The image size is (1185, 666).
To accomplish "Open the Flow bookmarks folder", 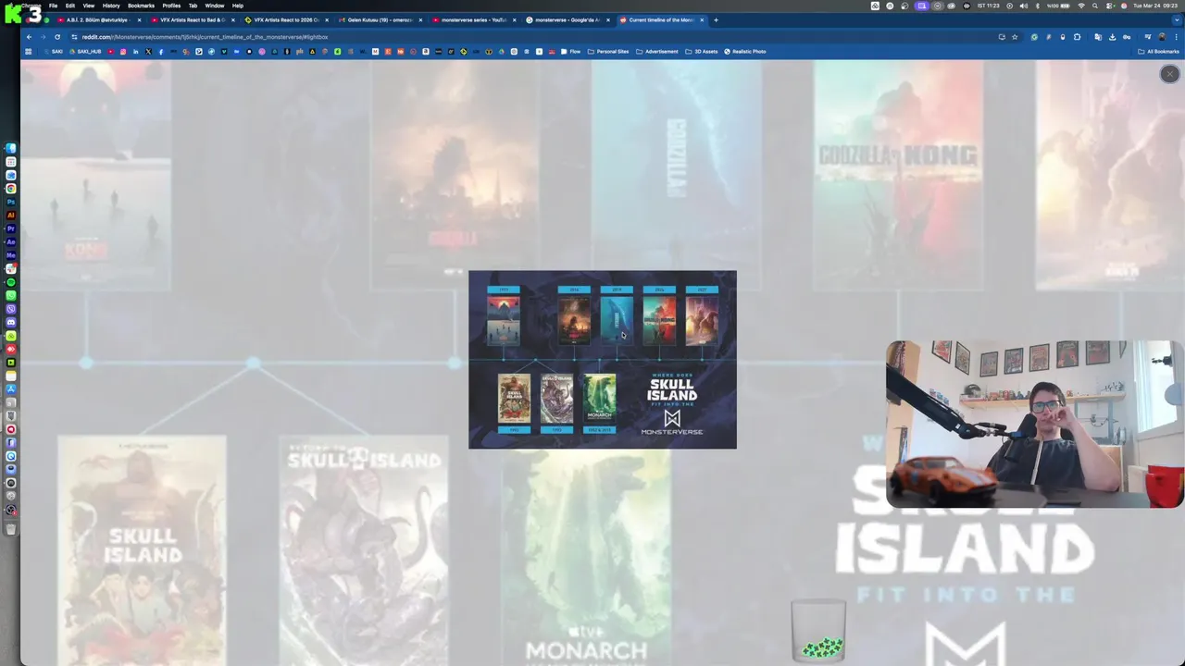I will coord(569,52).
